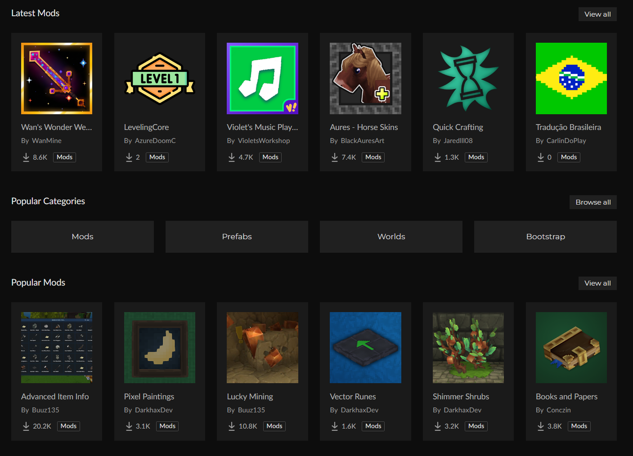
Task: Click the Violet's Music Player thumbnail
Action: (262, 78)
